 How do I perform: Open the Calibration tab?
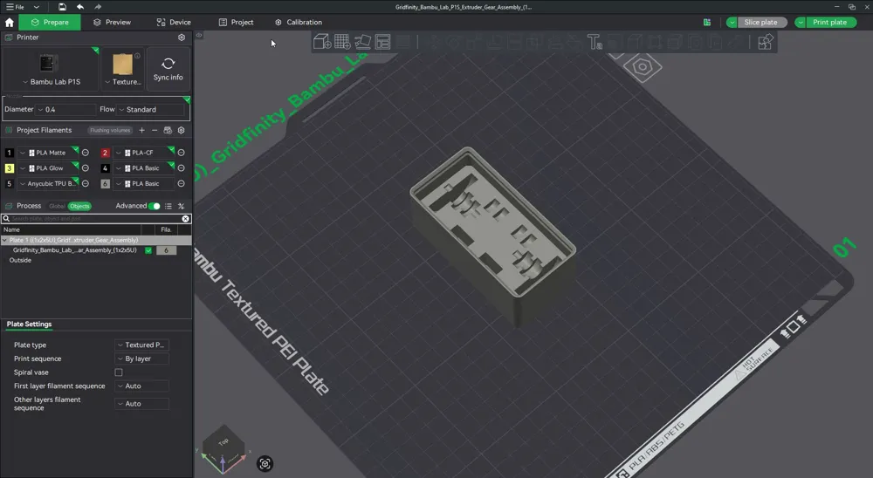[299, 23]
